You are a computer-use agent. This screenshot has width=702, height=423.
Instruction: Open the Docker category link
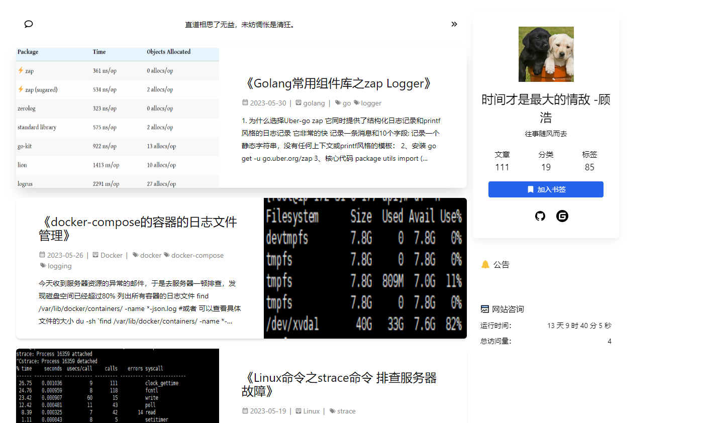tap(112, 255)
